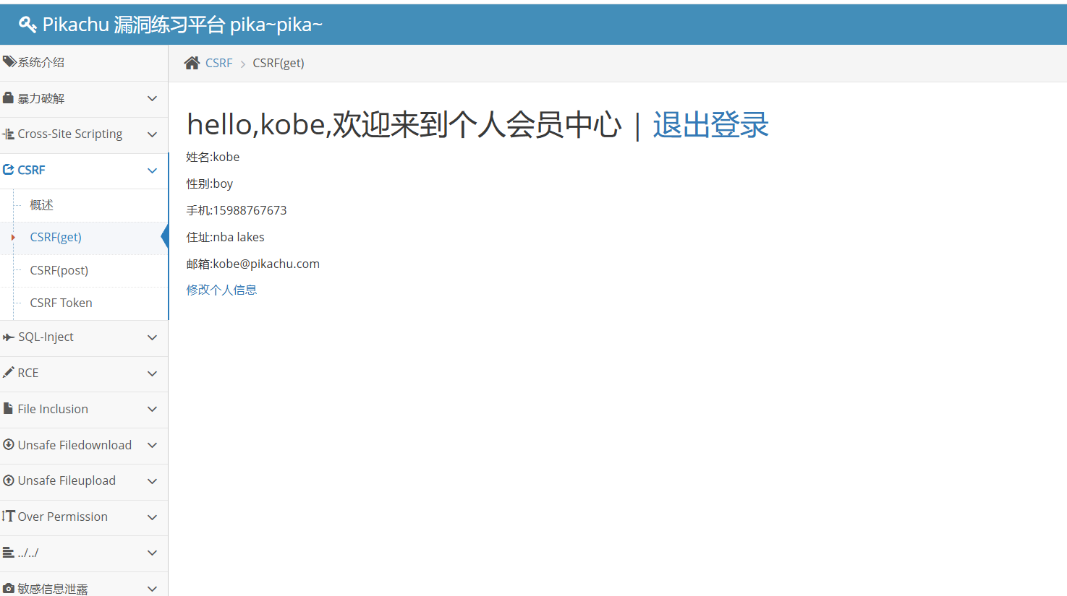Click the camera icon beside 敏感信息泄露
Viewport: 1067px width, 596px height.
(9, 588)
